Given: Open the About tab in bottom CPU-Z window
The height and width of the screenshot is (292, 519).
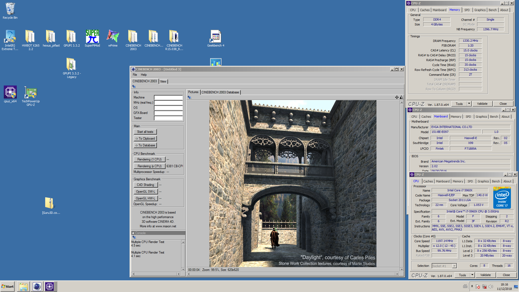Looking at the screenshot, I should 507,181.
